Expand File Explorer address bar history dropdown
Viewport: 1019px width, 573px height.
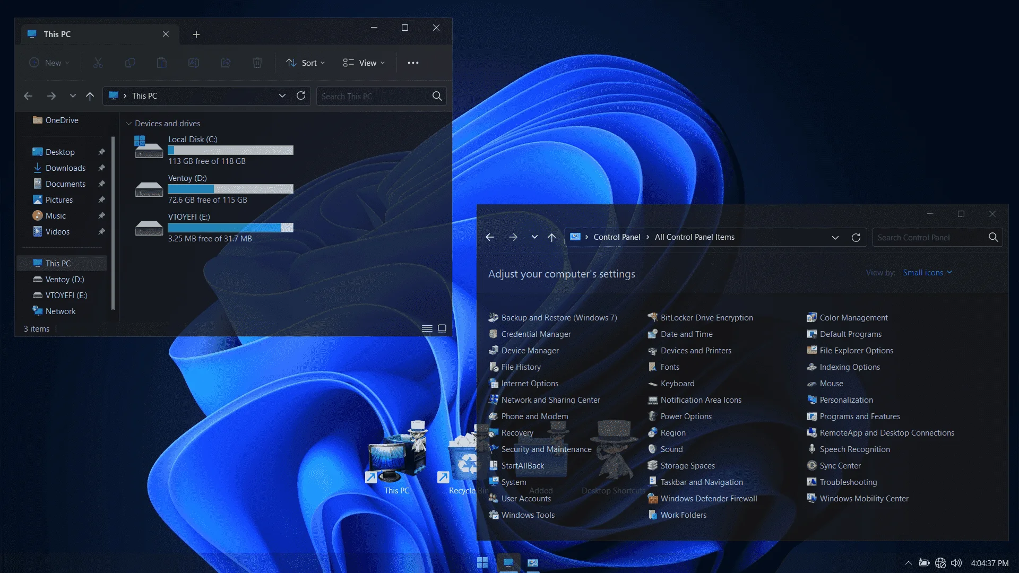(282, 95)
